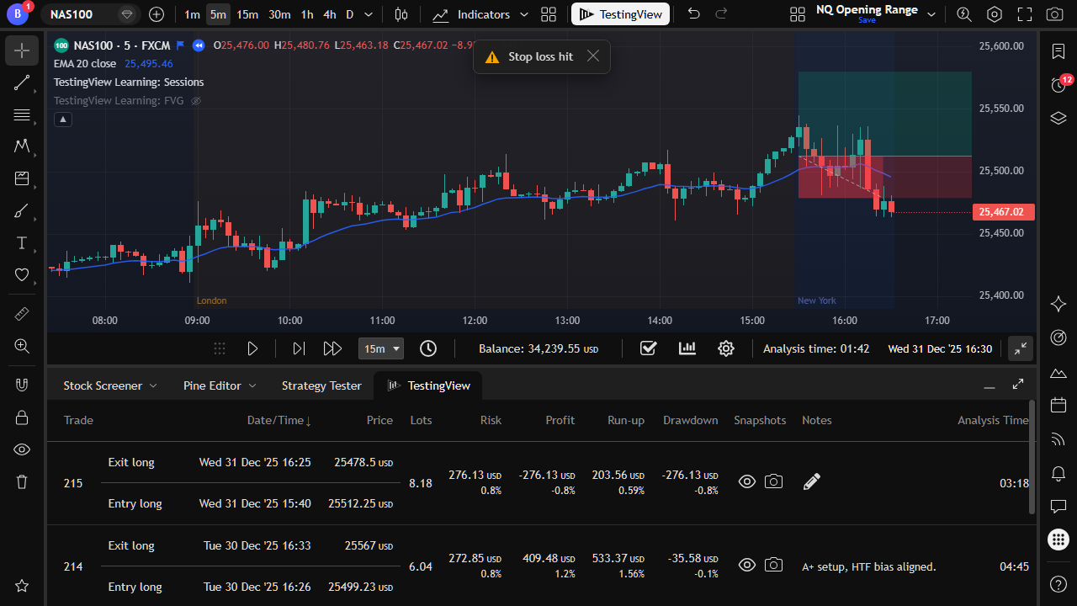Click the TestingView button in toolbar
This screenshot has height=606, width=1077.
pos(621,14)
